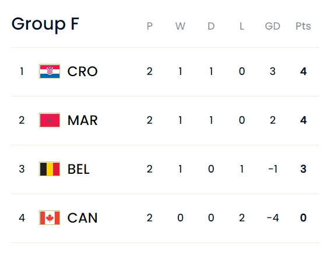Image resolution: width=331 pixels, height=254 pixels.
Task: Click the Belgium flag icon
Action: tap(50, 169)
